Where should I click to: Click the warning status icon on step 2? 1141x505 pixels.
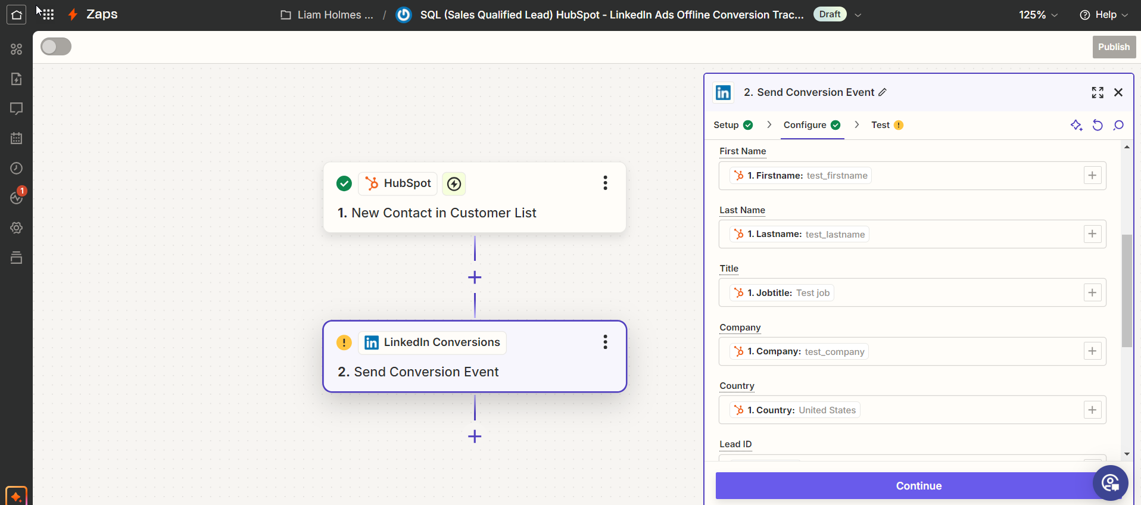344,342
